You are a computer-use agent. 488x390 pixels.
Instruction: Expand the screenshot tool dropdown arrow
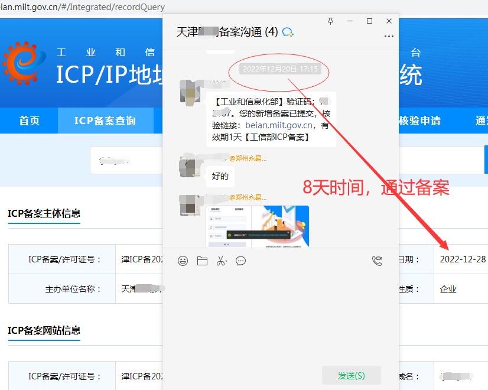pos(226,261)
